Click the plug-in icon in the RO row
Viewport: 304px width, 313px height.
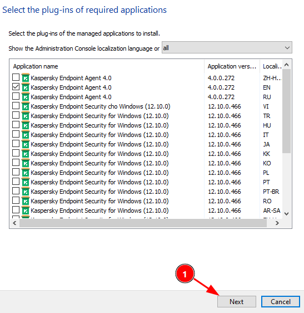tap(26, 201)
